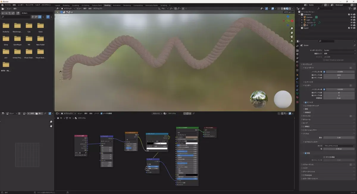Image resolution: width=357 pixels, height=194 pixels.
Task: Click スロット1 material slot selector
Action: [157, 113]
